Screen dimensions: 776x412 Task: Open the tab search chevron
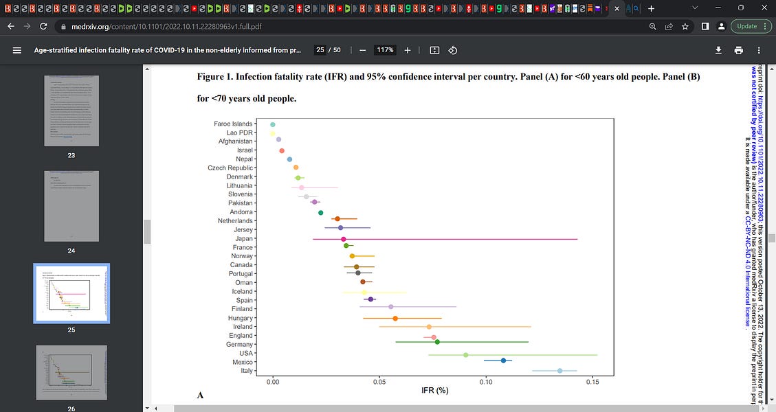point(696,7)
